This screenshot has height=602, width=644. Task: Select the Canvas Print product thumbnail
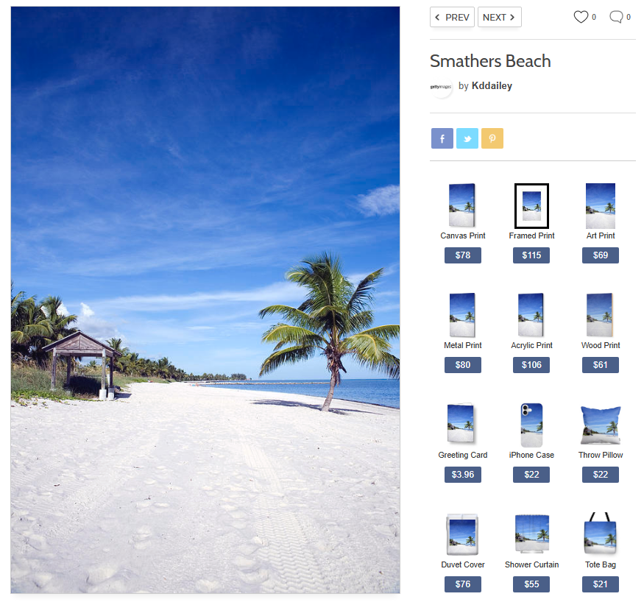(x=462, y=205)
